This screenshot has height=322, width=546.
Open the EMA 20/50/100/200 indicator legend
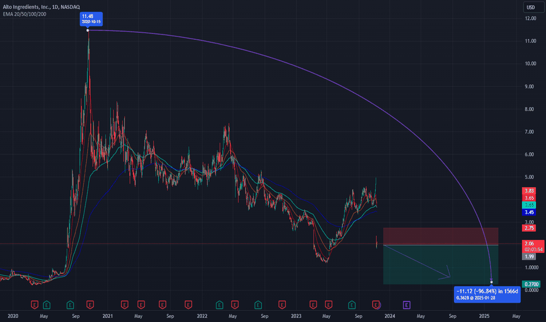(25, 14)
